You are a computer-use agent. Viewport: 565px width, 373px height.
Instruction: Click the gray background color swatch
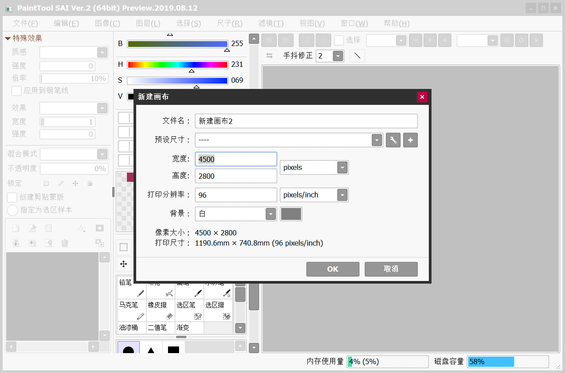291,214
